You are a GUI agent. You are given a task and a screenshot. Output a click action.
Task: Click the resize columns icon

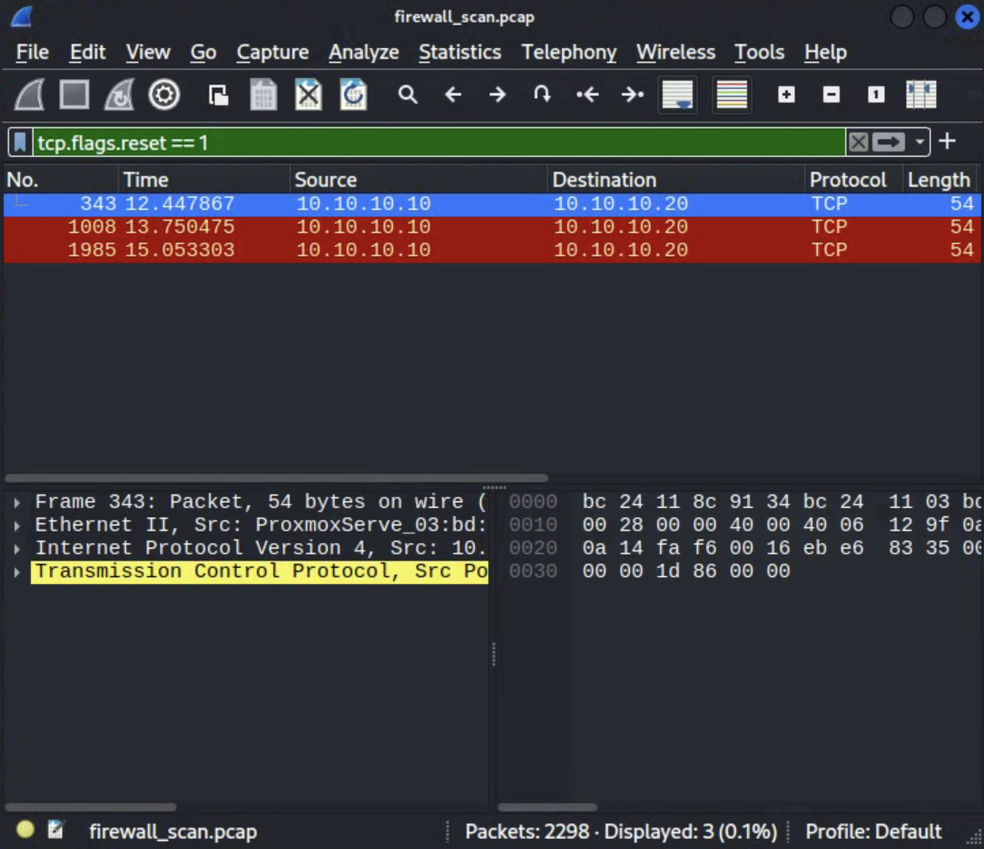tap(920, 94)
